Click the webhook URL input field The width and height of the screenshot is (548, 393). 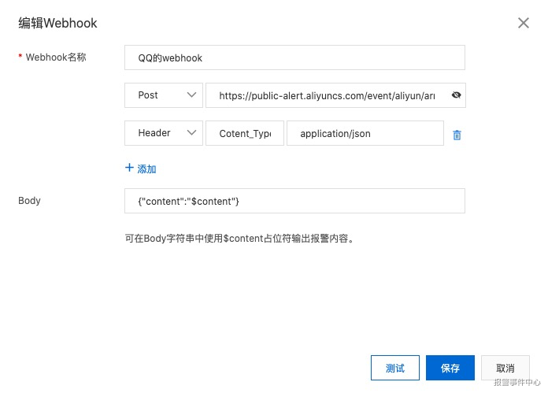[x=335, y=95]
